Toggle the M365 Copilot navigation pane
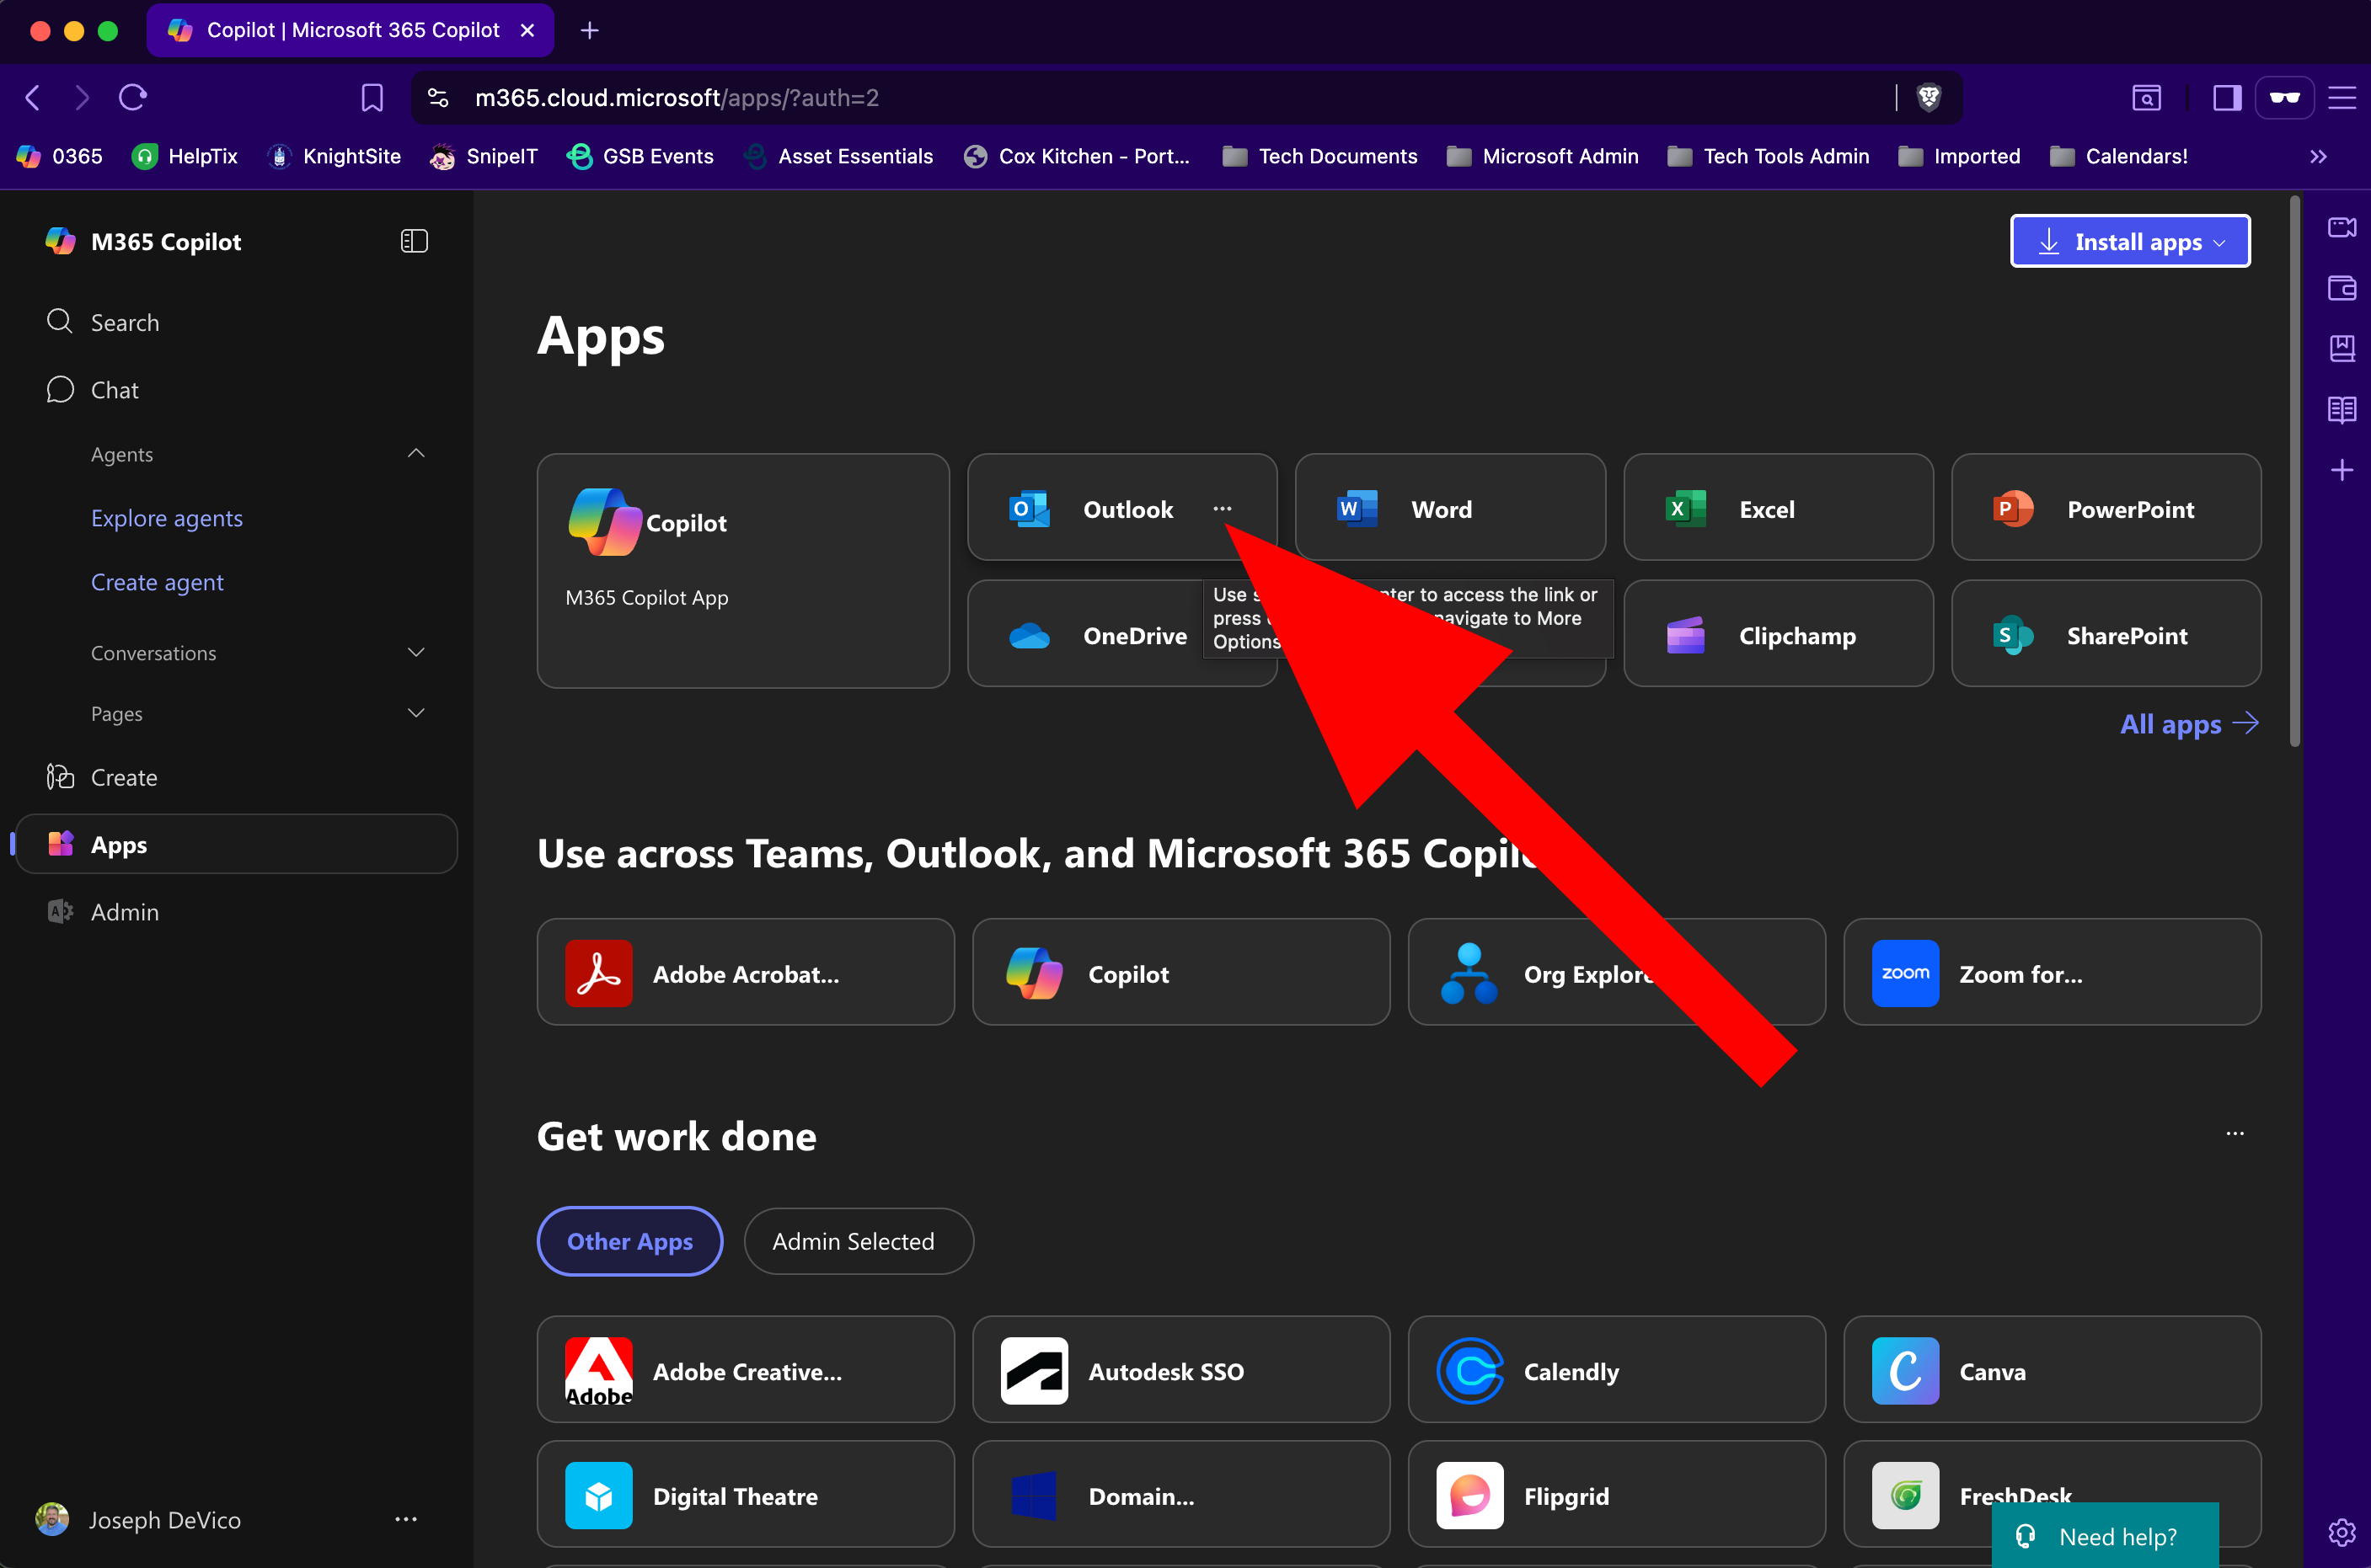 [x=415, y=241]
